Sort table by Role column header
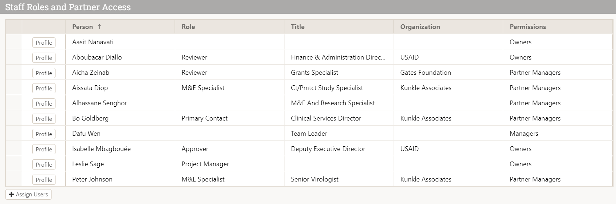 point(188,27)
